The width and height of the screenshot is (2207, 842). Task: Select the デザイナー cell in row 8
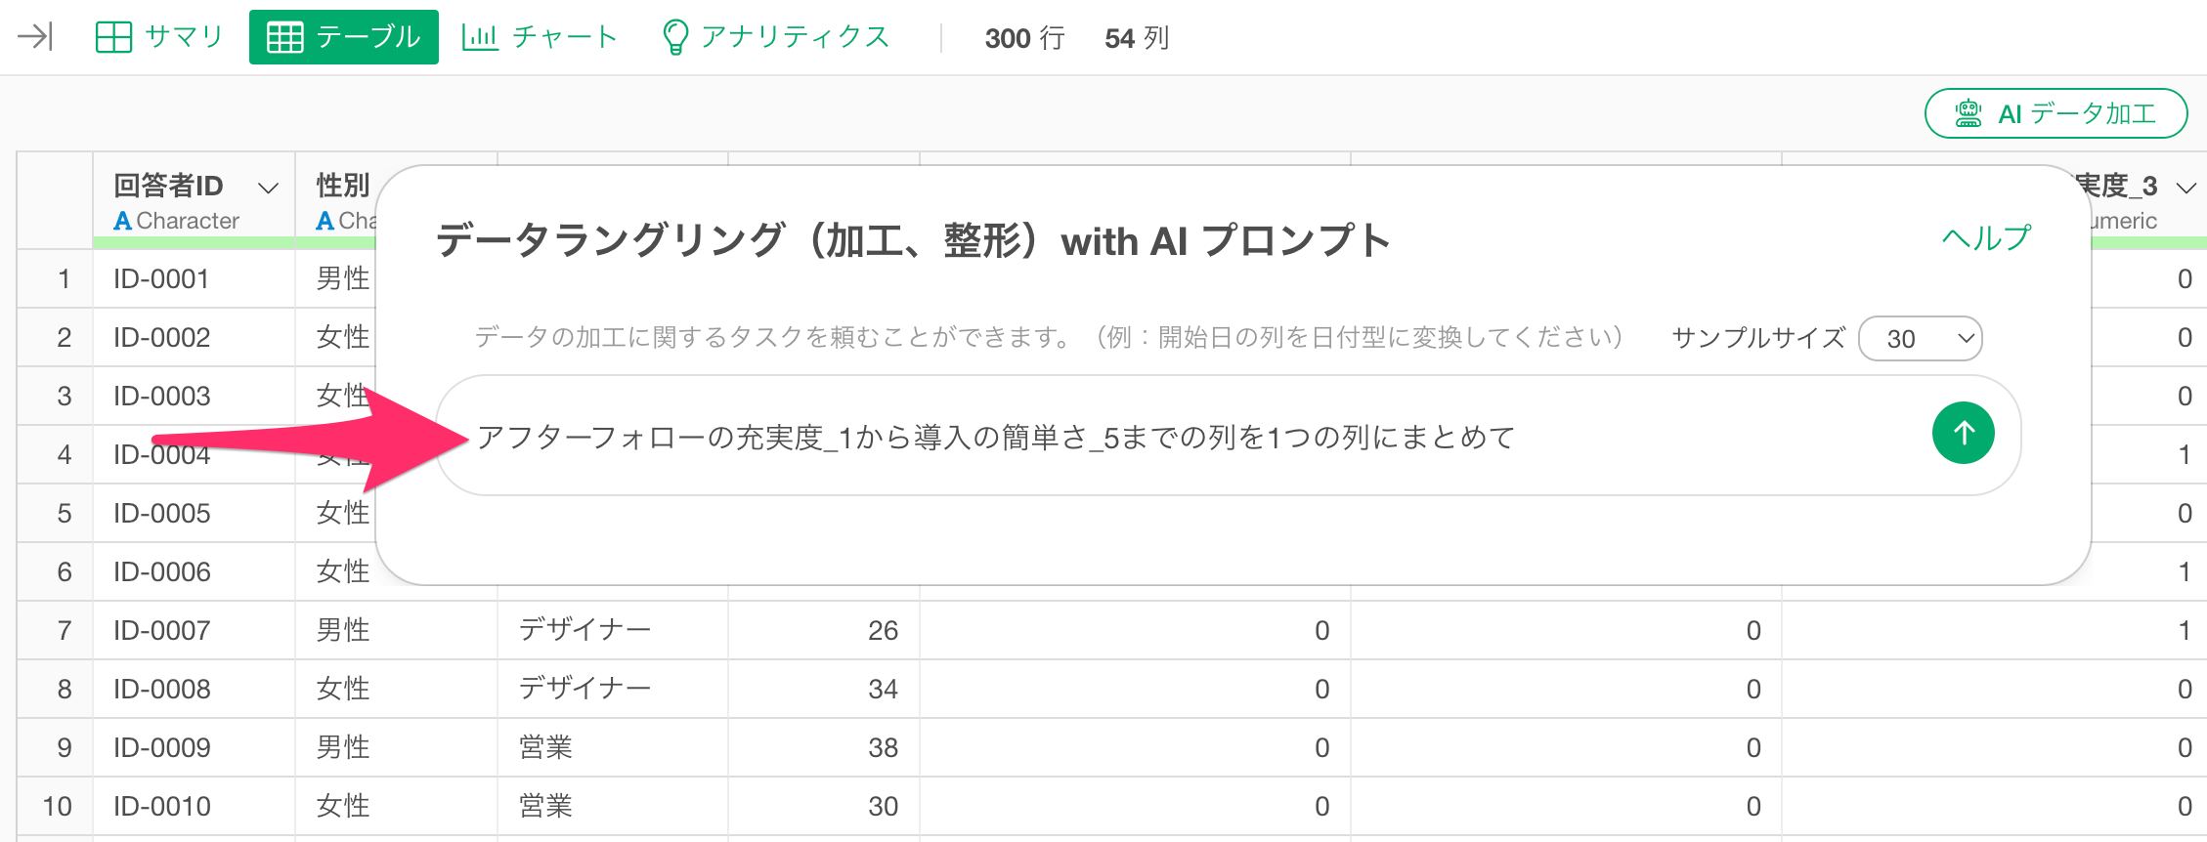tap(584, 689)
